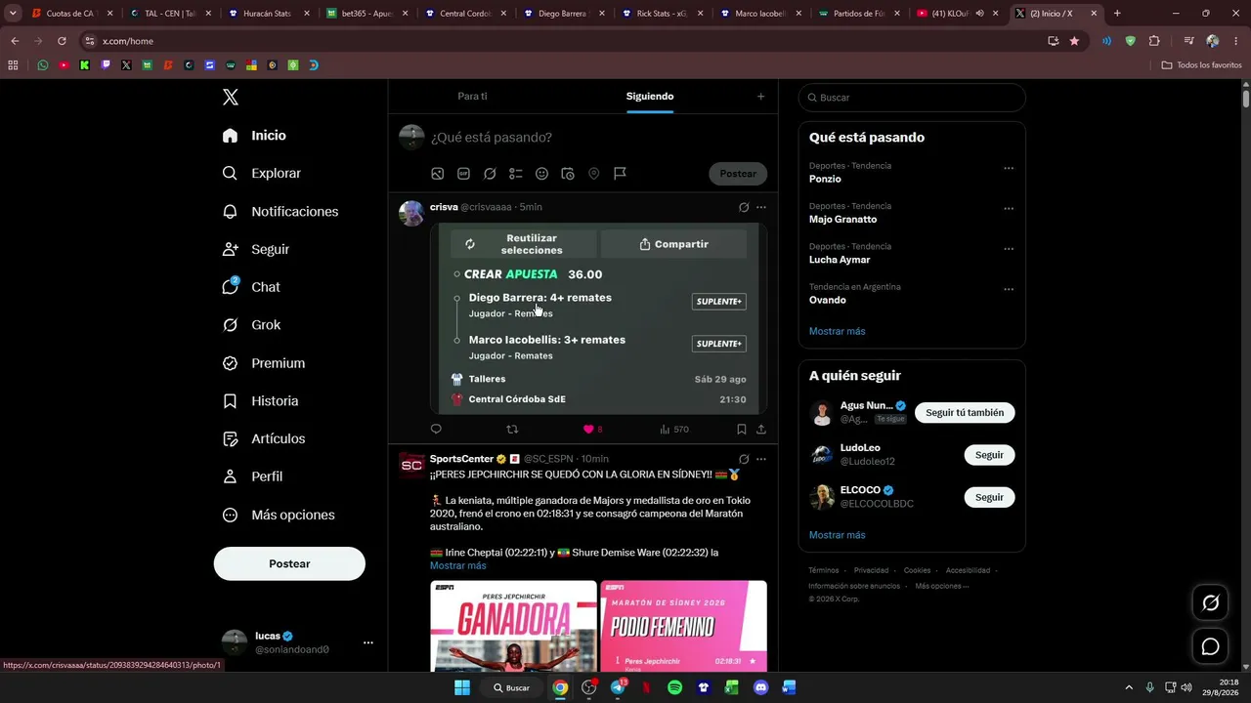This screenshot has height=703, width=1251.
Task: Reply to crisva's post
Action: tap(436, 429)
